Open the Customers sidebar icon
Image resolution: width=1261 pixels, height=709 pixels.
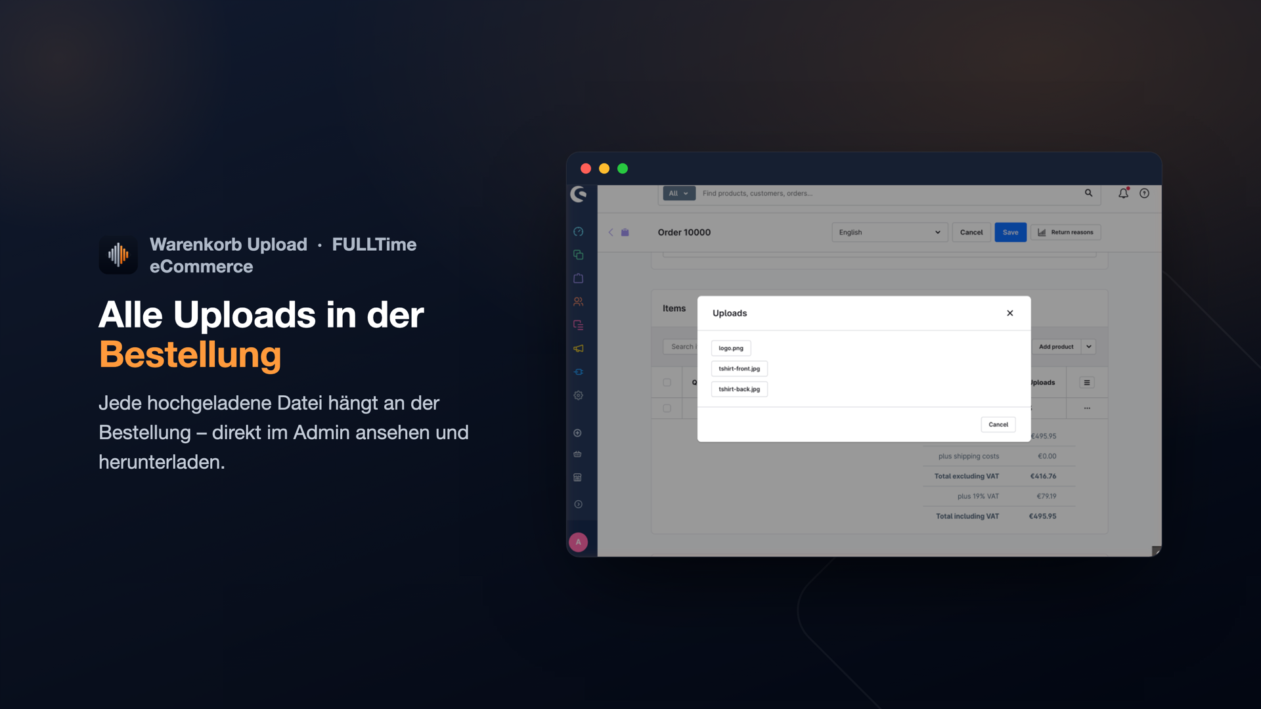tap(578, 302)
